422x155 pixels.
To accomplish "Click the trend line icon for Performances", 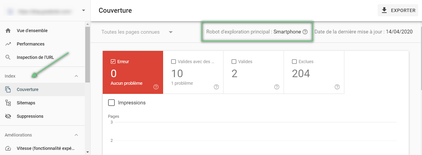I will click(8, 44).
